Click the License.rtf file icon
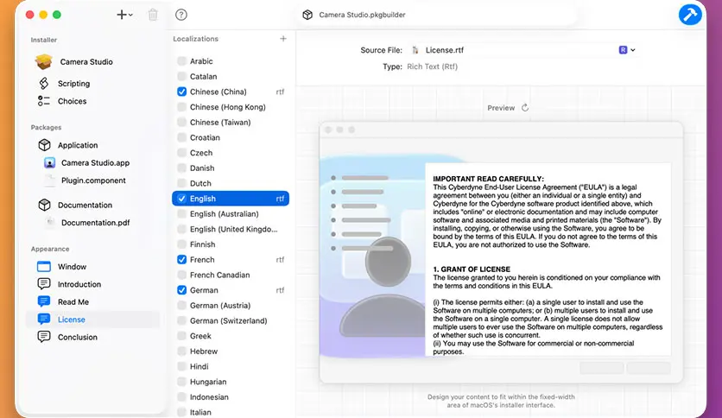 [415, 50]
